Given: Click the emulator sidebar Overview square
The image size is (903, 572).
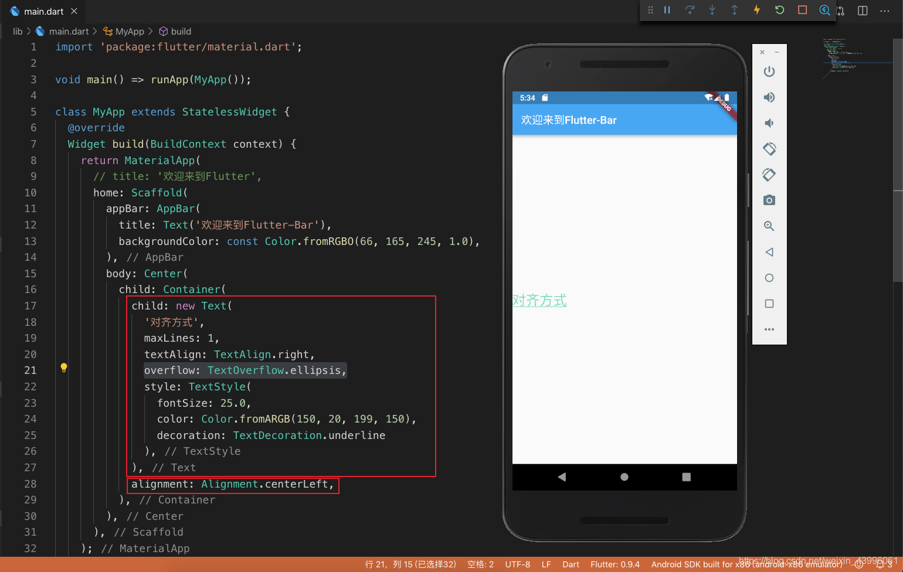Looking at the screenshot, I should pyautogui.click(x=769, y=304).
